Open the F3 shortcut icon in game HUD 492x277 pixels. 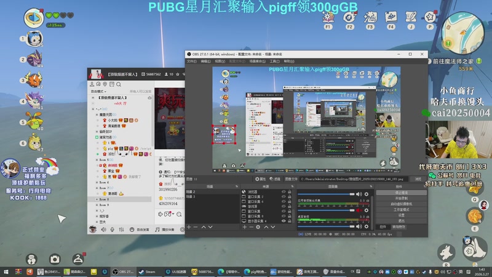click(x=370, y=17)
